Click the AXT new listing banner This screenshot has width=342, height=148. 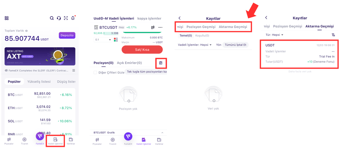40,56
